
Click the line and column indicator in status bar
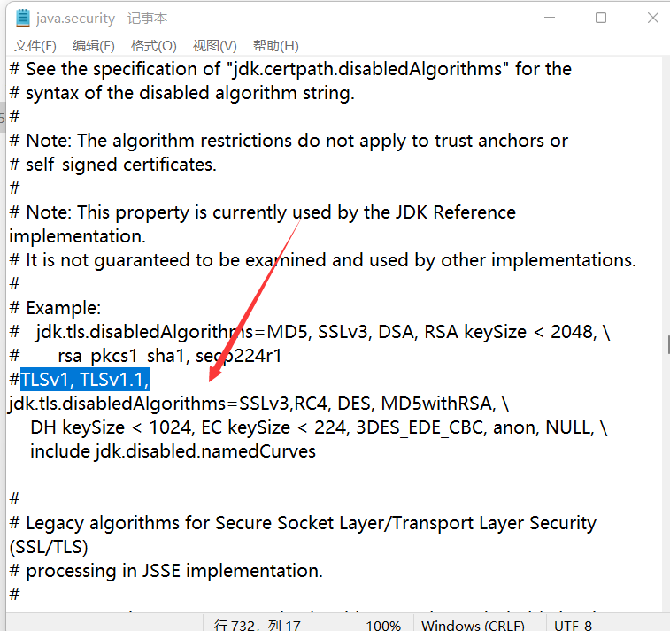pos(257,625)
